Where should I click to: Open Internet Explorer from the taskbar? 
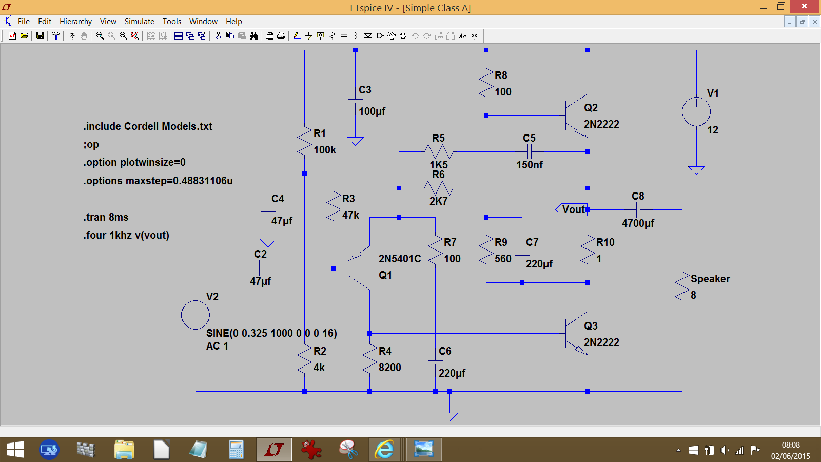coord(384,450)
